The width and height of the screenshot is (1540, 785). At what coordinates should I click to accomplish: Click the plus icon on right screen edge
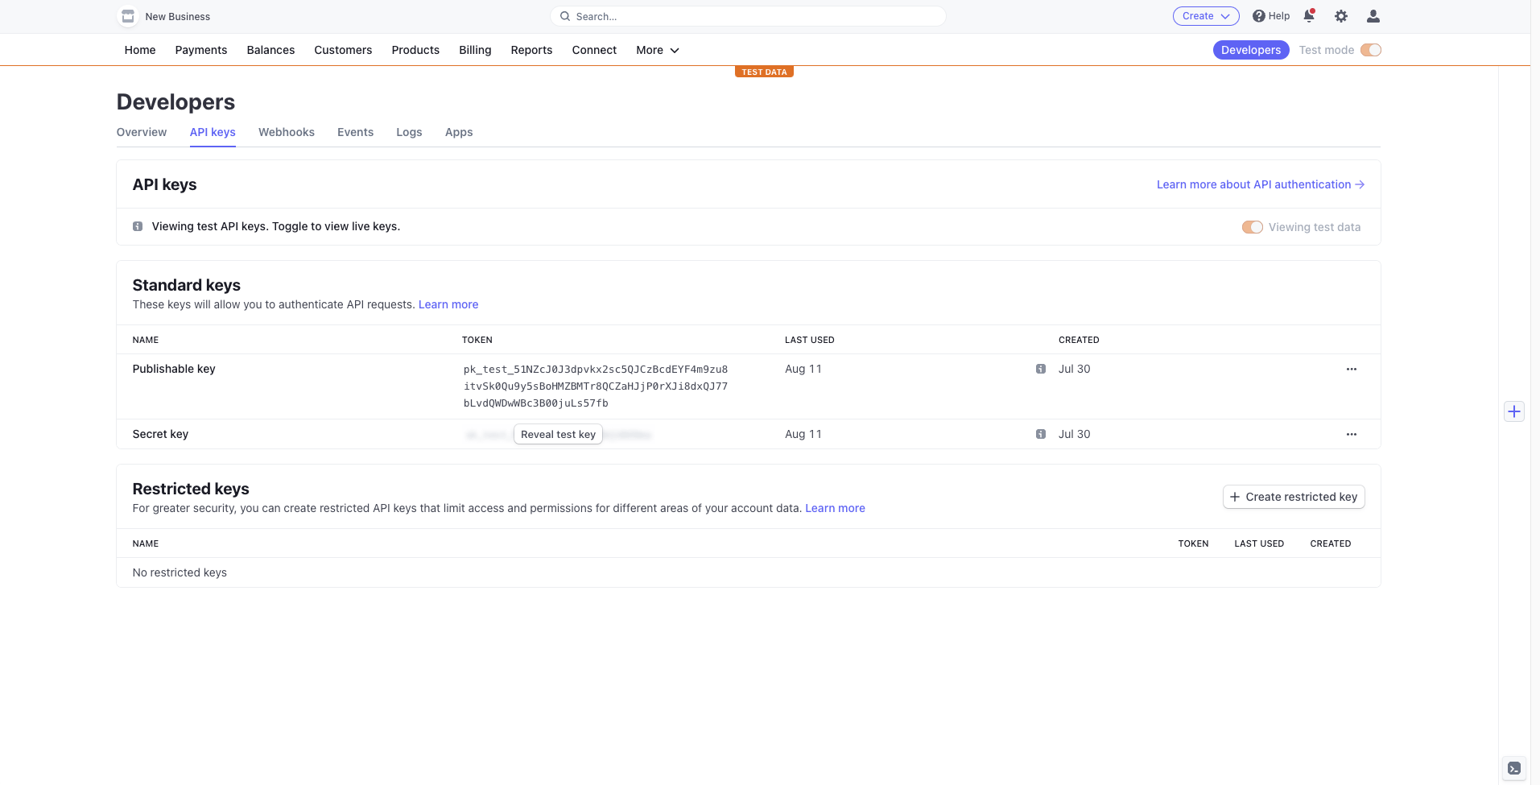pyautogui.click(x=1515, y=411)
